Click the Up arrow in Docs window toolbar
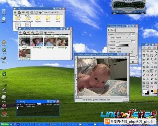 click(15, 12)
